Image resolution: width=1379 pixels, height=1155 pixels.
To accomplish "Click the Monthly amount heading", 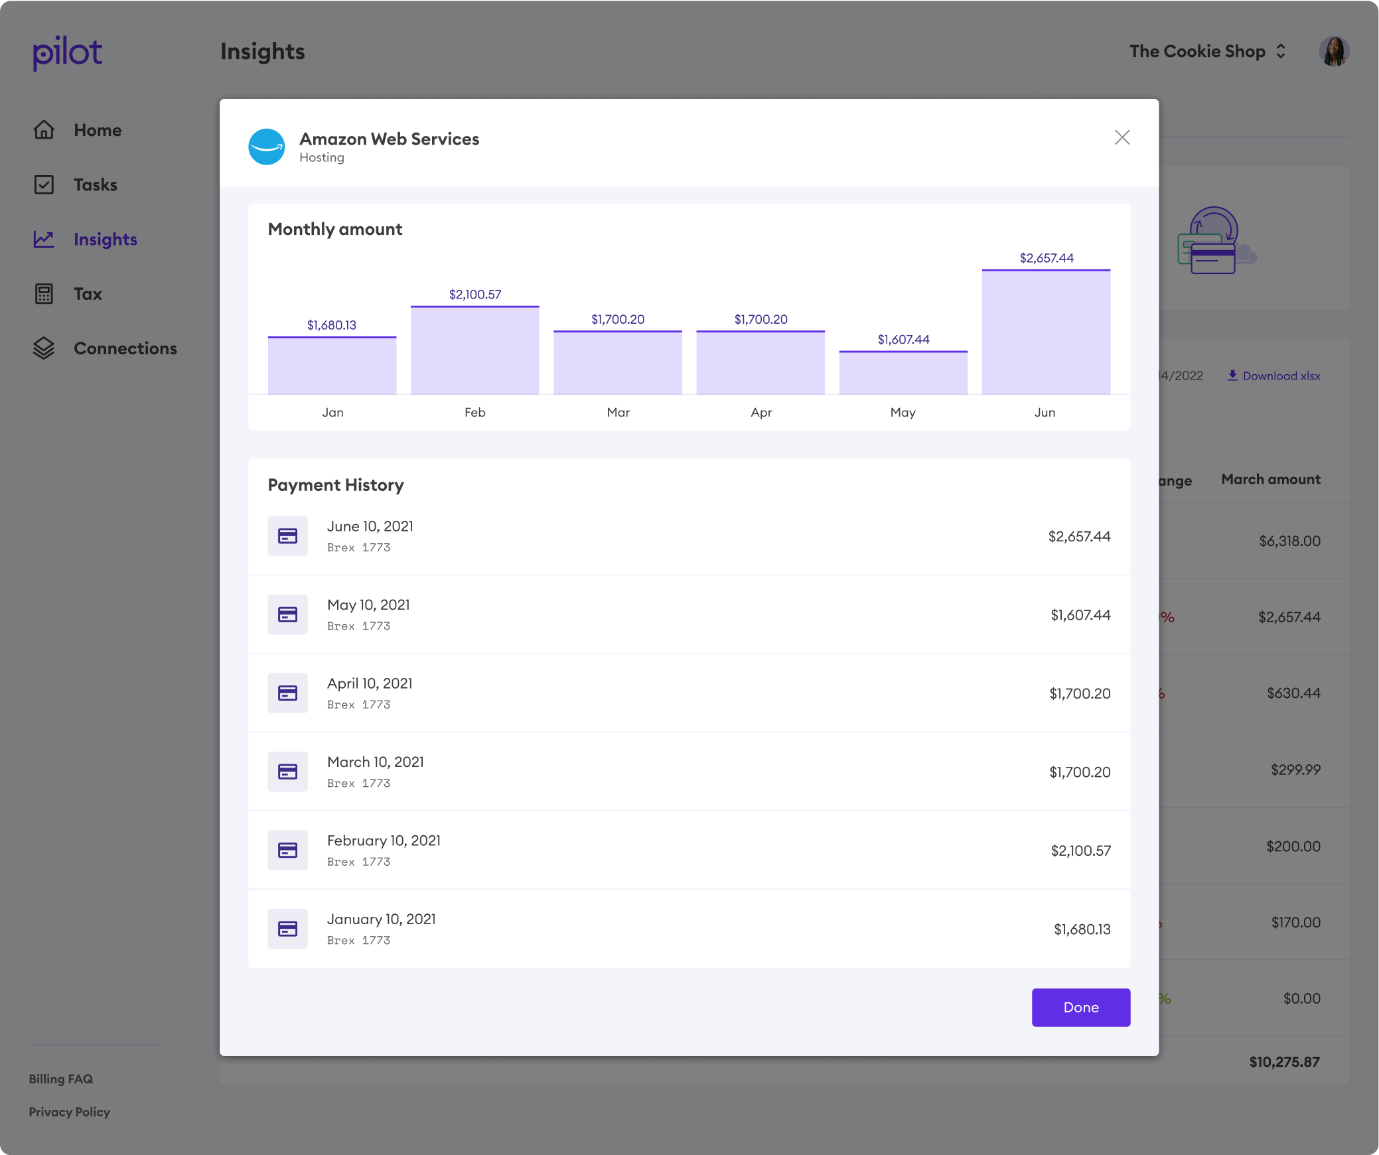I will (335, 229).
